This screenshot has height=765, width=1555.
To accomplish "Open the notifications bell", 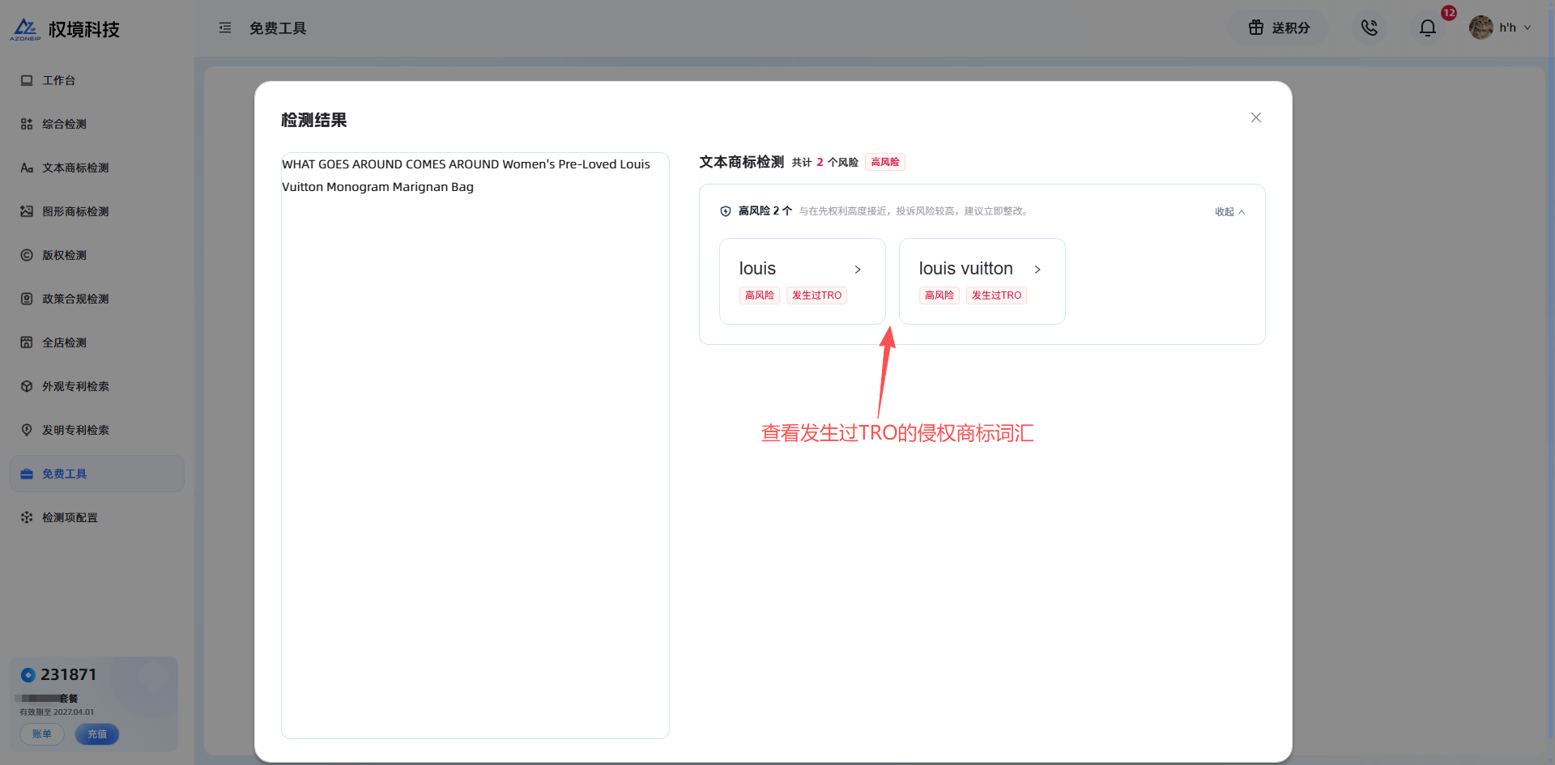I will 1428,28.
